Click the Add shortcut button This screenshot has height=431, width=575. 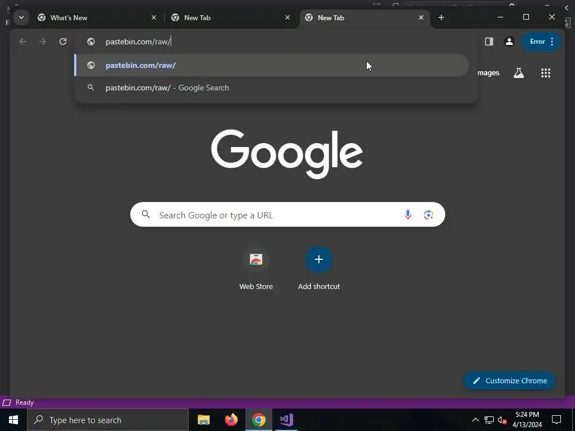[319, 268]
